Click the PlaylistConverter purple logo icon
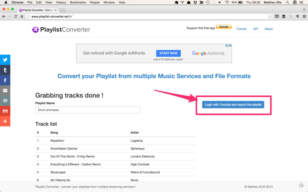Image resolution: width=308 pixels, height=192 pixels. 35,29
